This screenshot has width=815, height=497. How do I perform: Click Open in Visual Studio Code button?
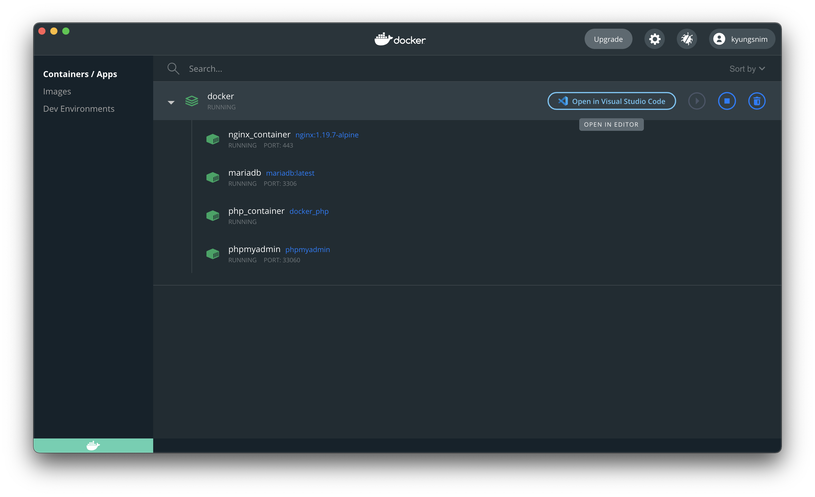[611, 101]
